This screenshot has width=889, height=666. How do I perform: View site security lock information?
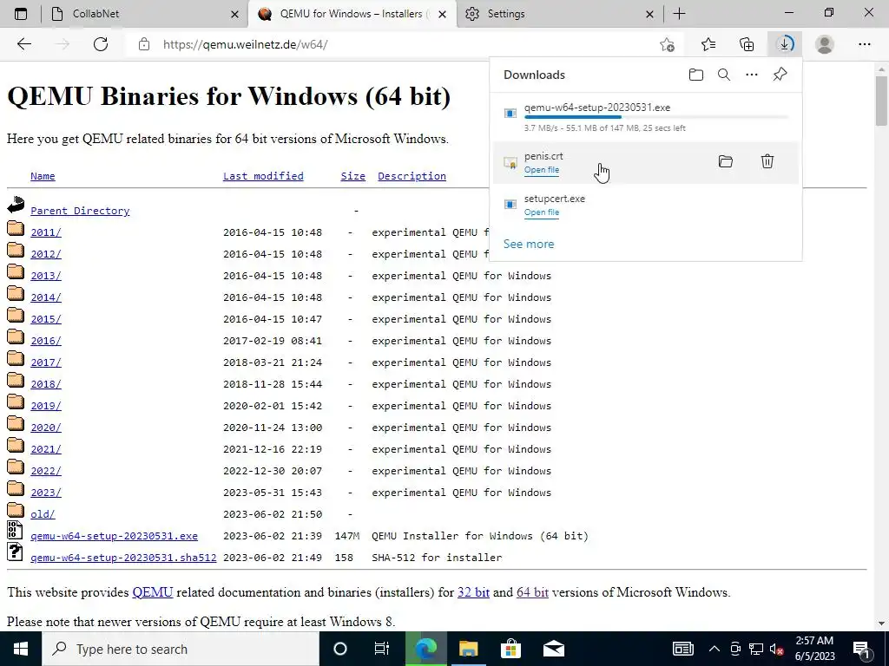point(144,44)
